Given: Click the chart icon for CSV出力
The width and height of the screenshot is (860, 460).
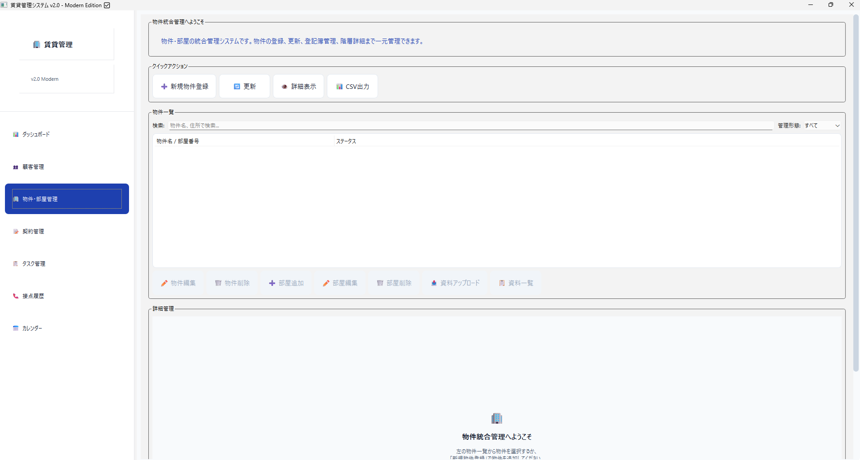Looking at the screenshot, I should point(339,87).
